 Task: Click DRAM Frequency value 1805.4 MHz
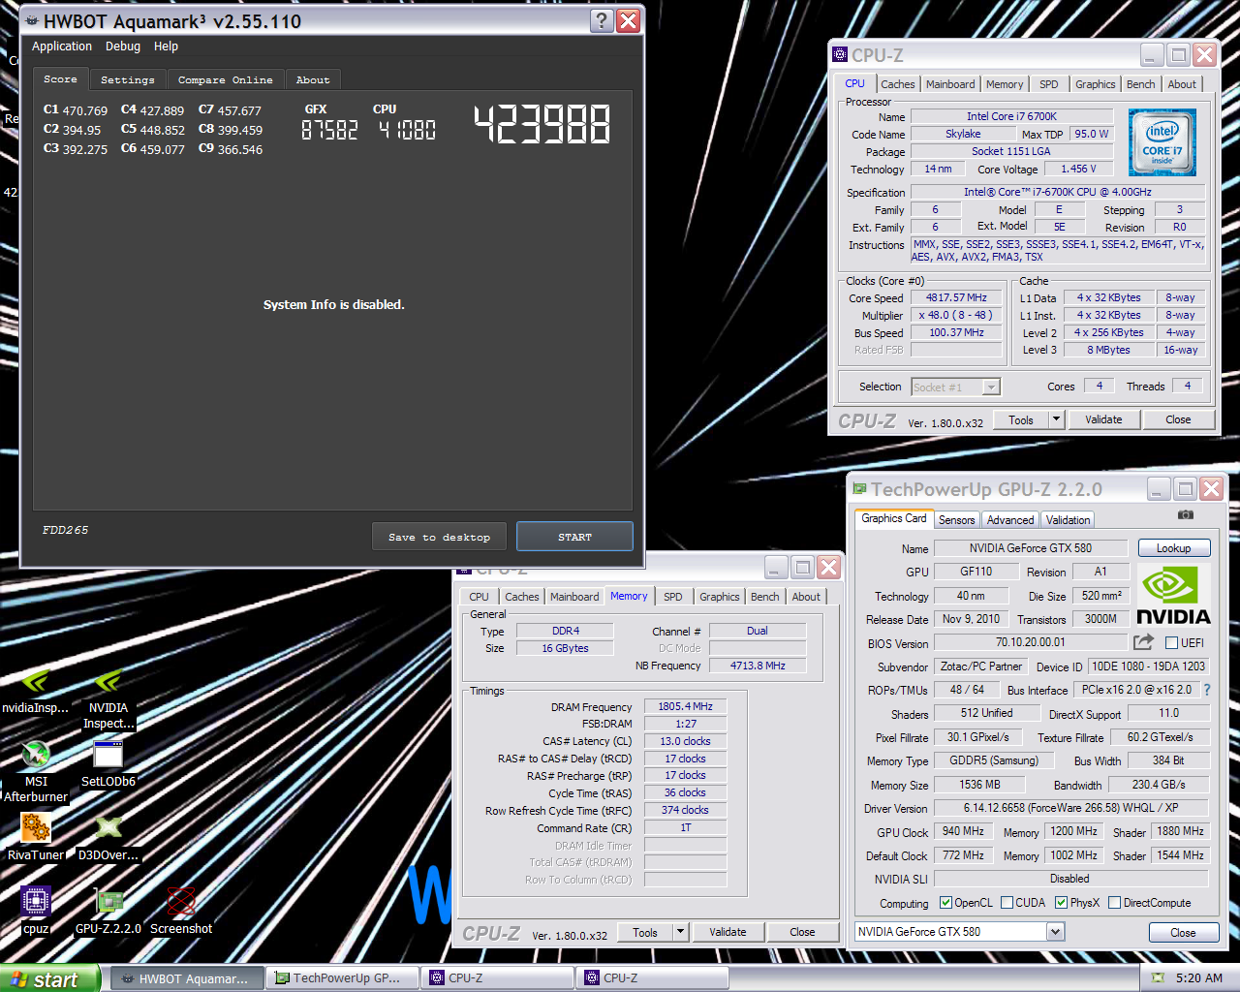685,706
